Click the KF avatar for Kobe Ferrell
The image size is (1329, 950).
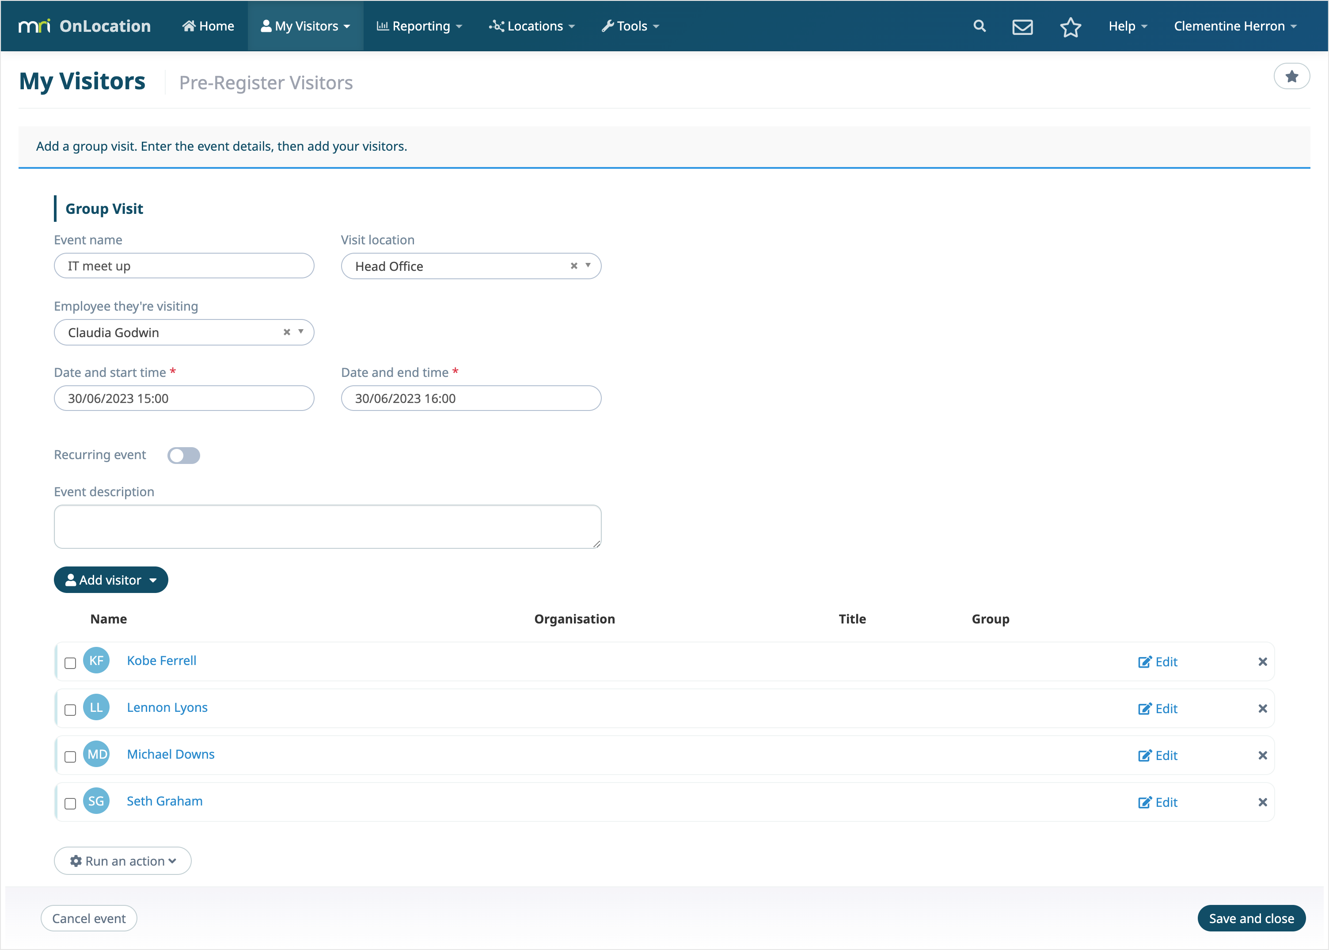[x=96, y=661]
